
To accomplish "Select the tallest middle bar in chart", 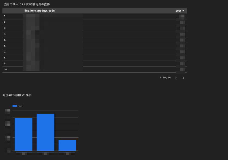I will click(x=45, y=132).
